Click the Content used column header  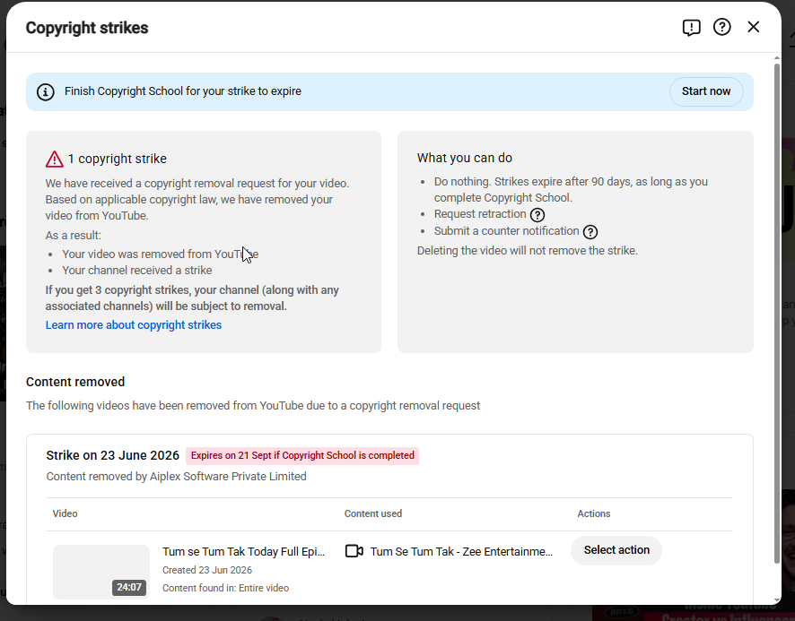point(372,513)
